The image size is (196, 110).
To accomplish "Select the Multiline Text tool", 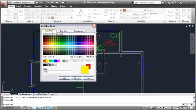I will point(81,13).
